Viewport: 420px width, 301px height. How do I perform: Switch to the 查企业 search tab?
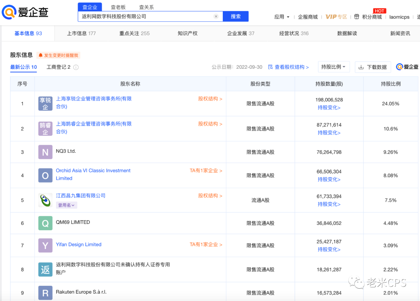[x=90, y=7]
